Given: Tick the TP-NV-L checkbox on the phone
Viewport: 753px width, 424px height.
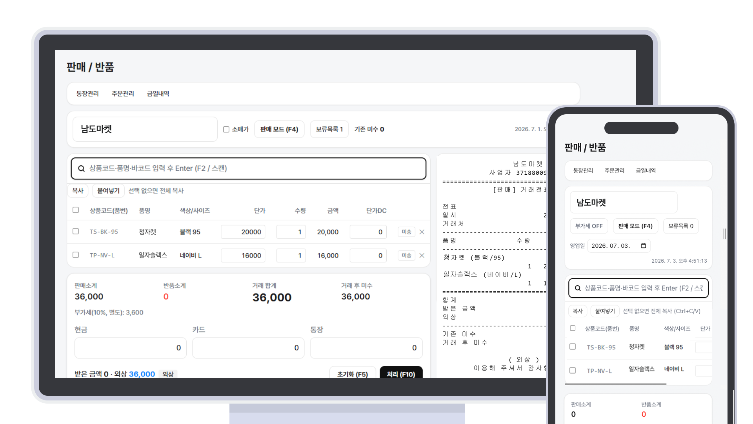Looking at the screenshot, I should pos(573,370).
